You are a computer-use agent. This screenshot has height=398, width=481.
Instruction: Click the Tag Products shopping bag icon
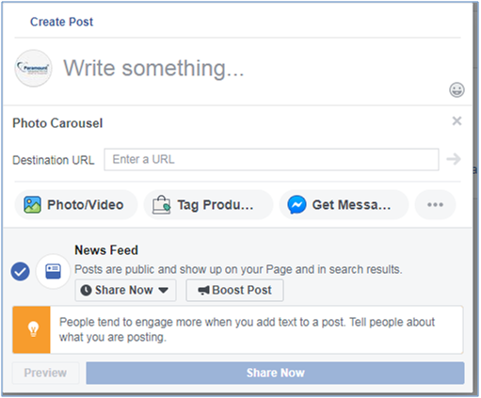coord(161,205)
